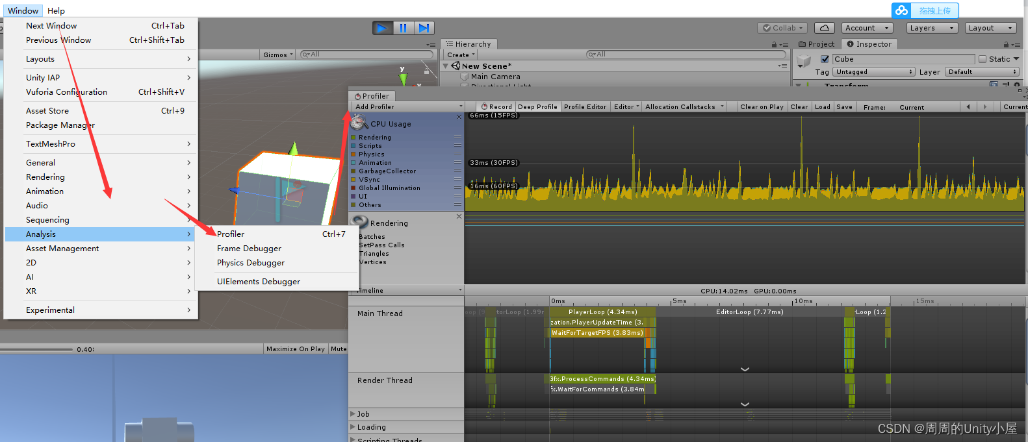1028x442 pixels.
Task: Click Clear on Play button
Action: tap(762, 106)
